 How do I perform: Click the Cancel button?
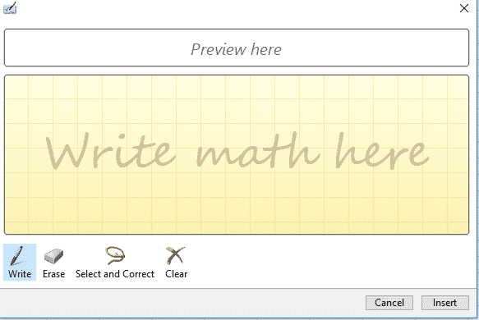pos(389,303)
